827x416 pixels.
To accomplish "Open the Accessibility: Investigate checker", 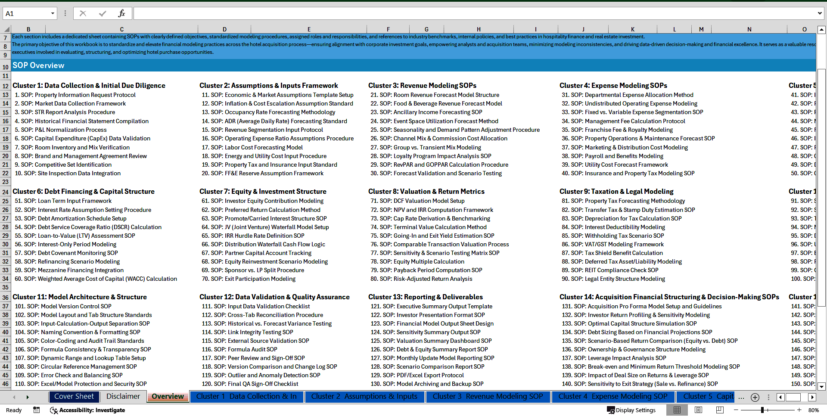I will point(87,410).
